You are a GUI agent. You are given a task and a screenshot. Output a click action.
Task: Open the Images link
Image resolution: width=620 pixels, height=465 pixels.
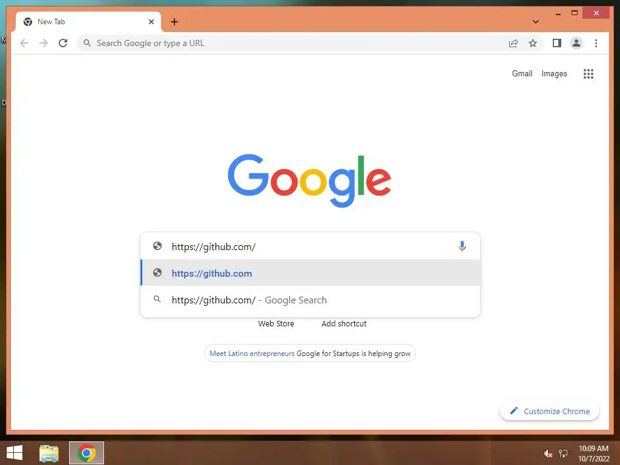point(554,73)
